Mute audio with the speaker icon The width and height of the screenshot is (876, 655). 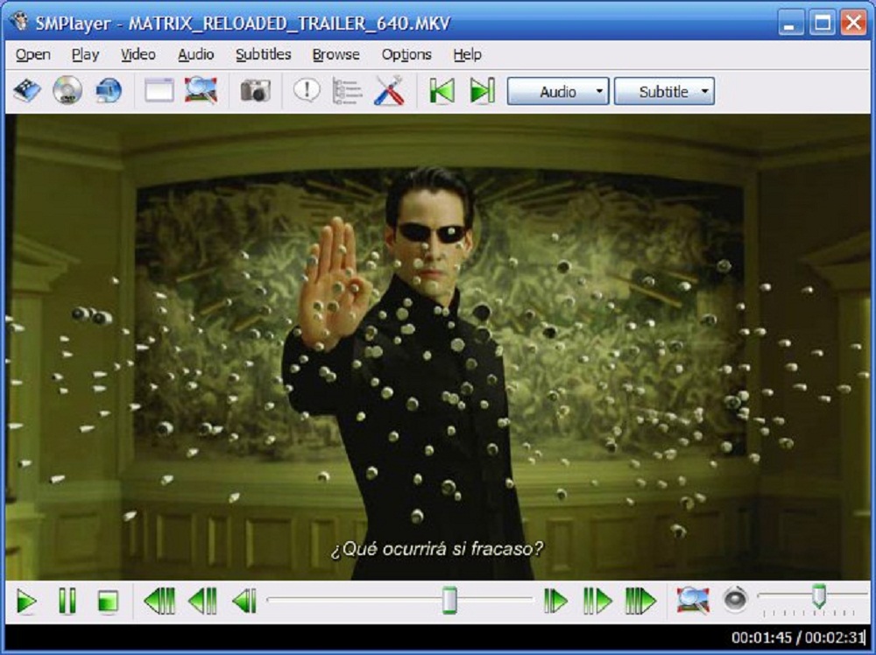[x=735, y=601]
